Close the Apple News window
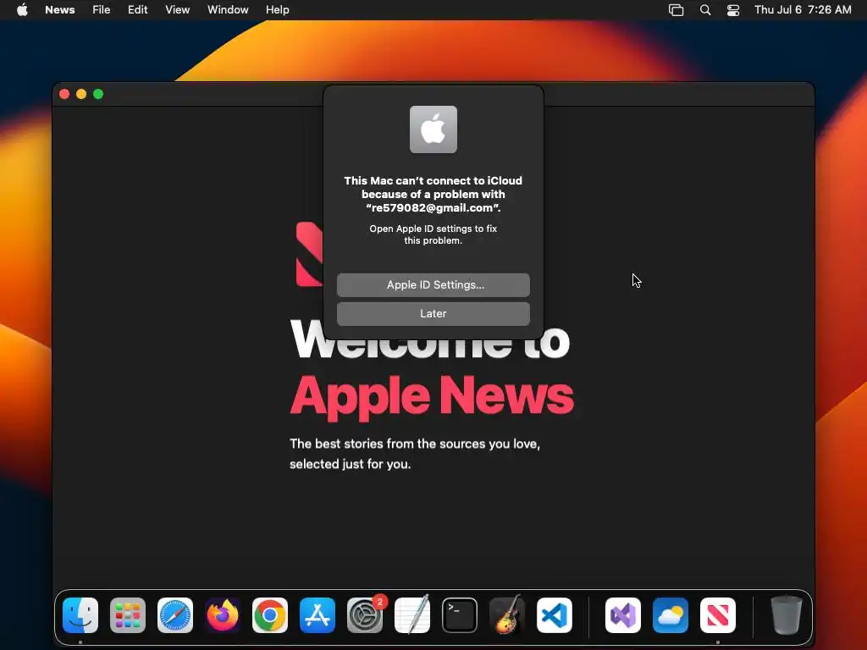 [x=64, y=94]
